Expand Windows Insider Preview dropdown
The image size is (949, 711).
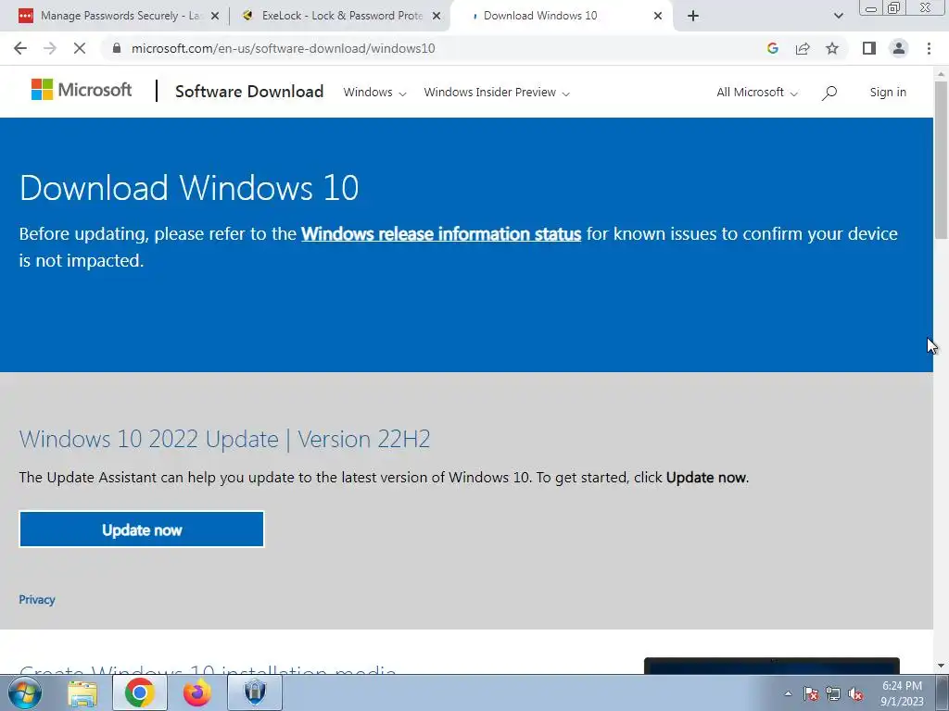pyautogui.click(x=497, y=93)
